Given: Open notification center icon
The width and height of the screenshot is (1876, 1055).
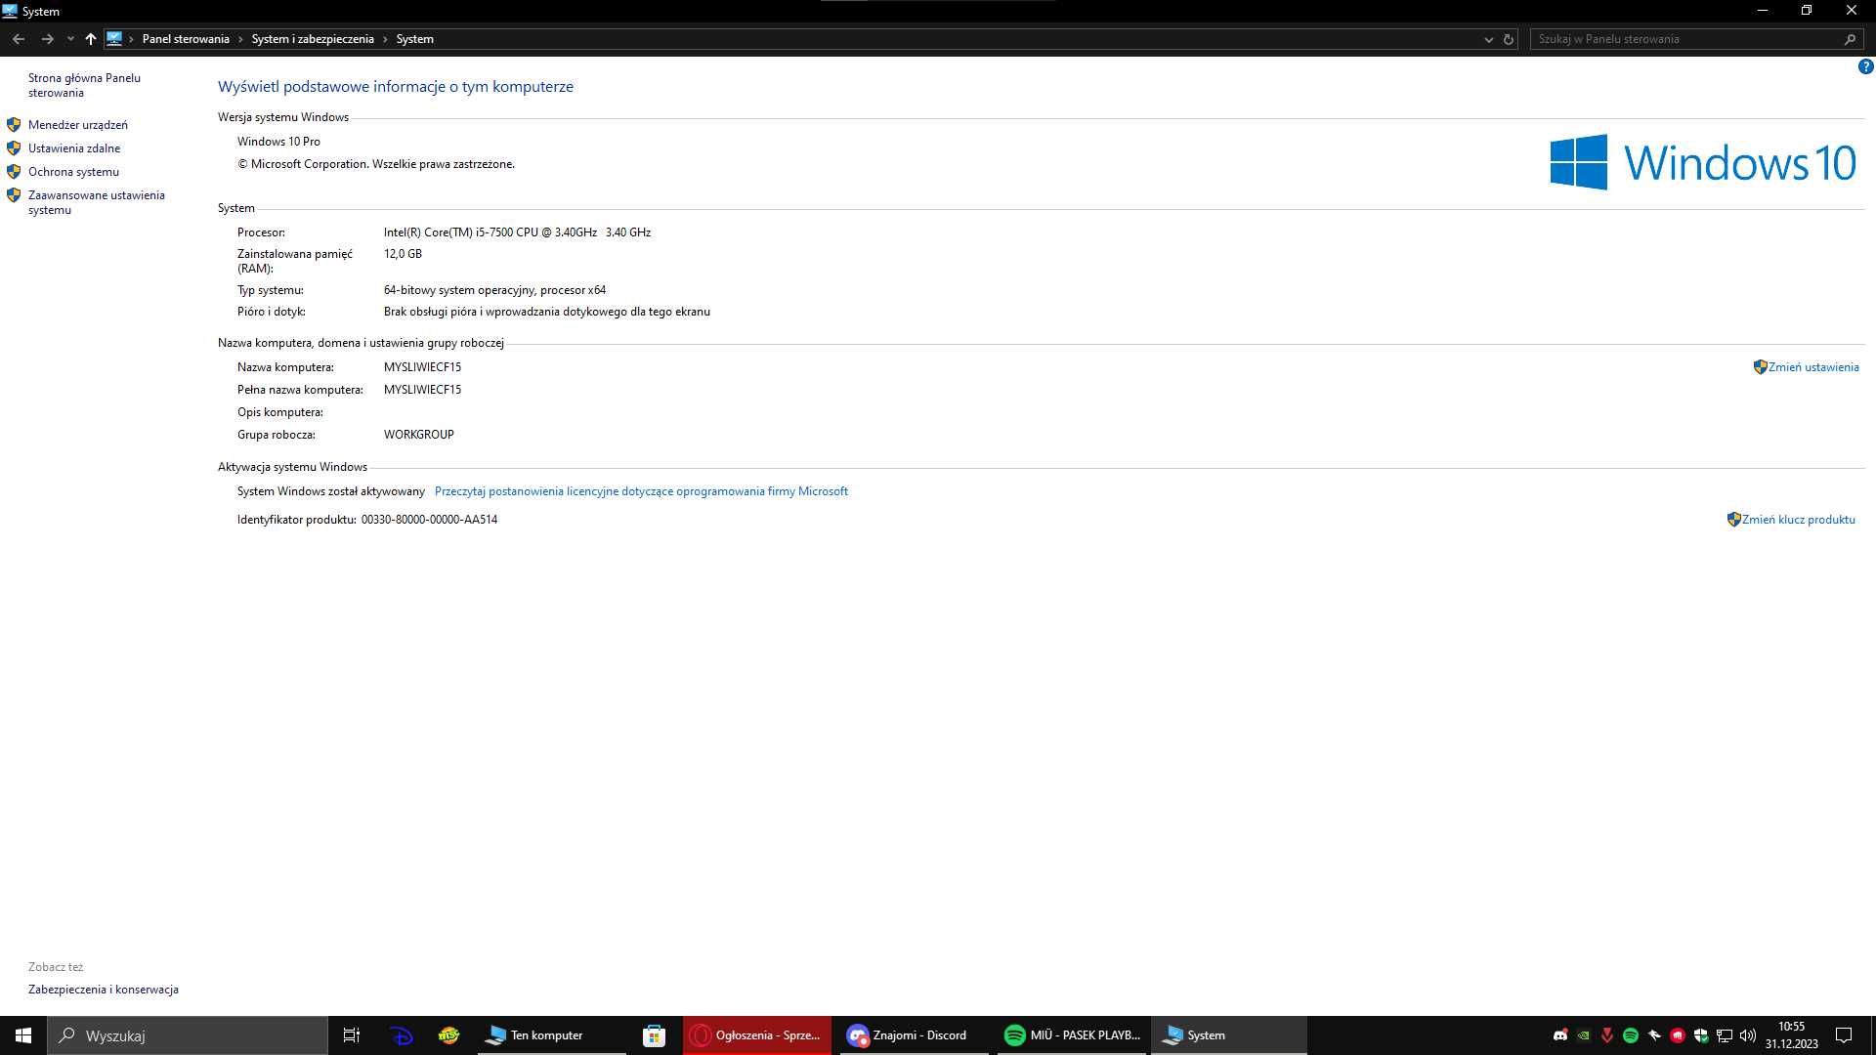Looking at the screenshot, I should [1844, 1035].
